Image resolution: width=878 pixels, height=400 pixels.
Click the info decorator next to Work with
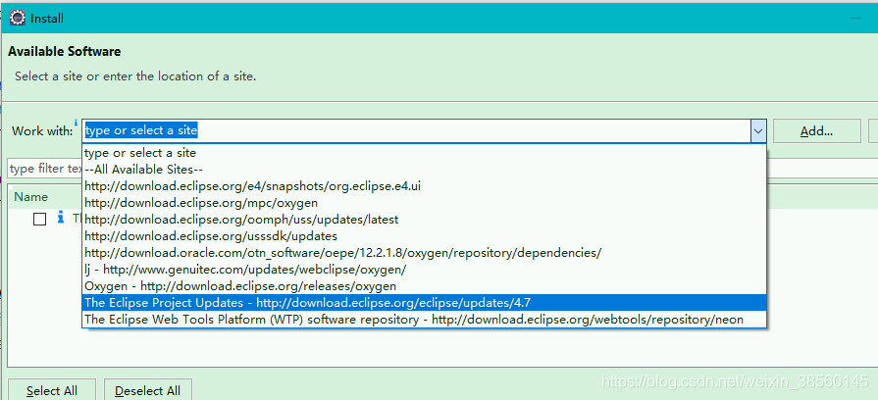[x=77, y=123]
